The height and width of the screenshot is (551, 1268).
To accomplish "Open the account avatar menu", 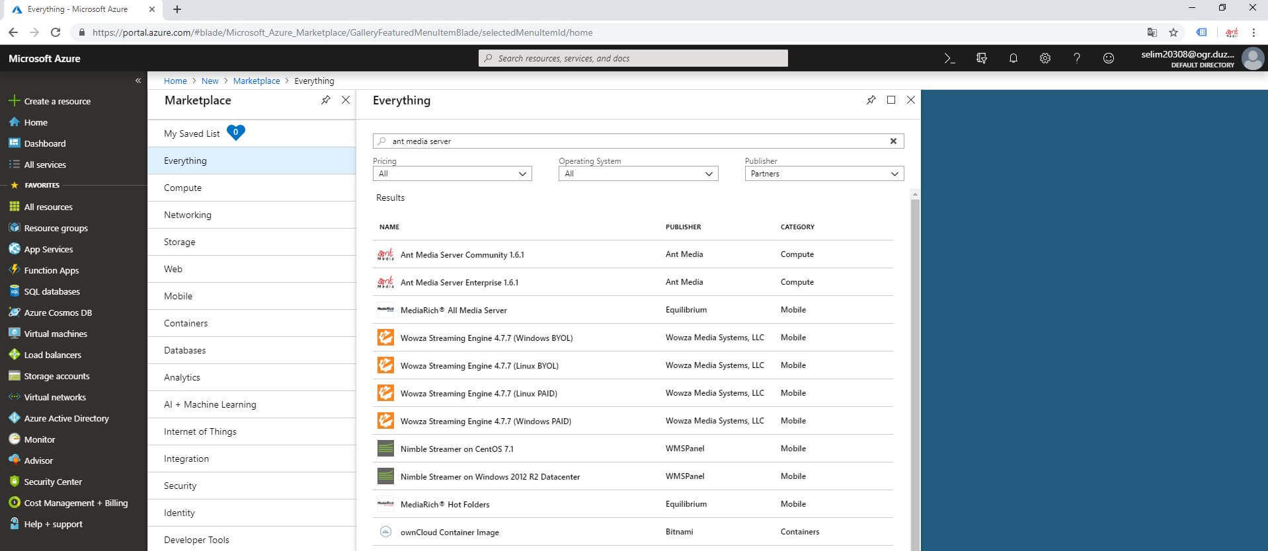I will click(x=1252, y=58).
